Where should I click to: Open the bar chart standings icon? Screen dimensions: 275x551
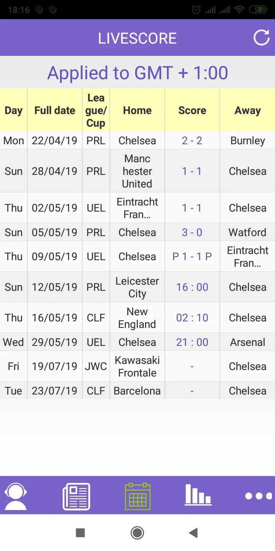[198, 495]
